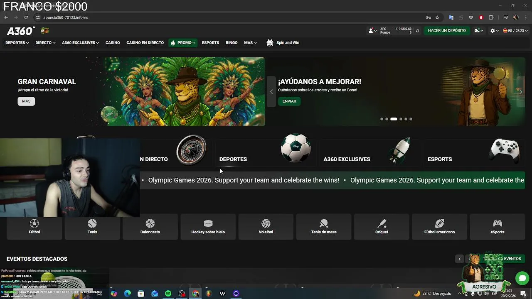Viewport: 532px width, 299px height.
Task: Select the second banner carousel dot
Action: (x=387, y=119)
